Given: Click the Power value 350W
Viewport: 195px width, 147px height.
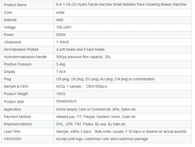Looking at the screenshot, I should tap(61, 35).
